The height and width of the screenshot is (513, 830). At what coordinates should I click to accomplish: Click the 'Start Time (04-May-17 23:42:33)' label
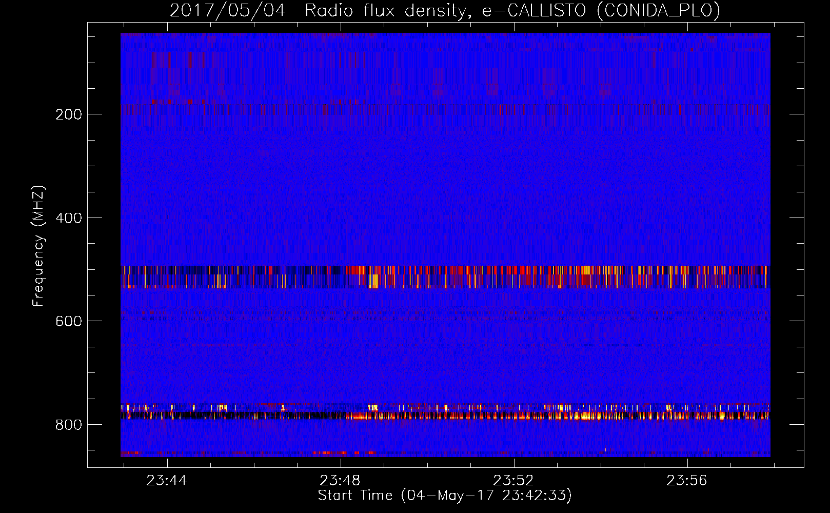pos(445,496)
